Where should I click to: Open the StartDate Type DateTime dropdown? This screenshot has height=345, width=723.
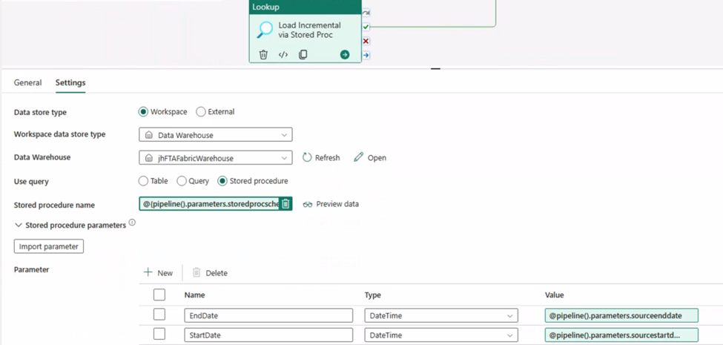tap(441, 335)
